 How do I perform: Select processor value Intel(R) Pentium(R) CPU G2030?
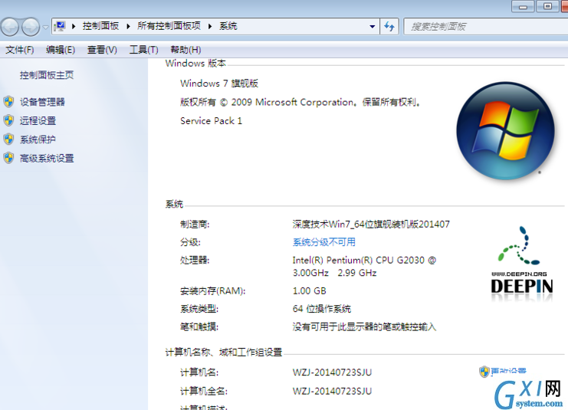coord(364,266)
